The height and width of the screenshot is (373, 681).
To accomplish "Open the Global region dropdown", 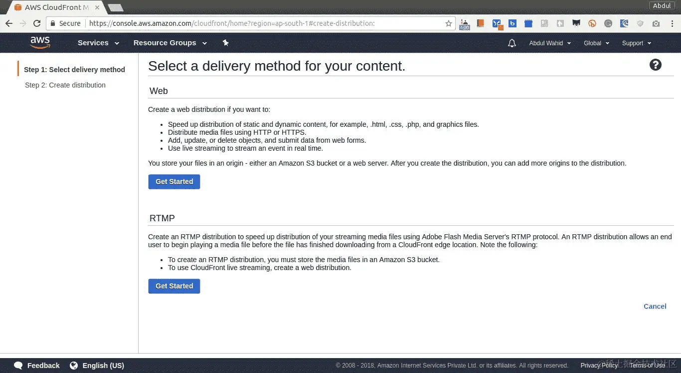I will (x=596, y=43).
